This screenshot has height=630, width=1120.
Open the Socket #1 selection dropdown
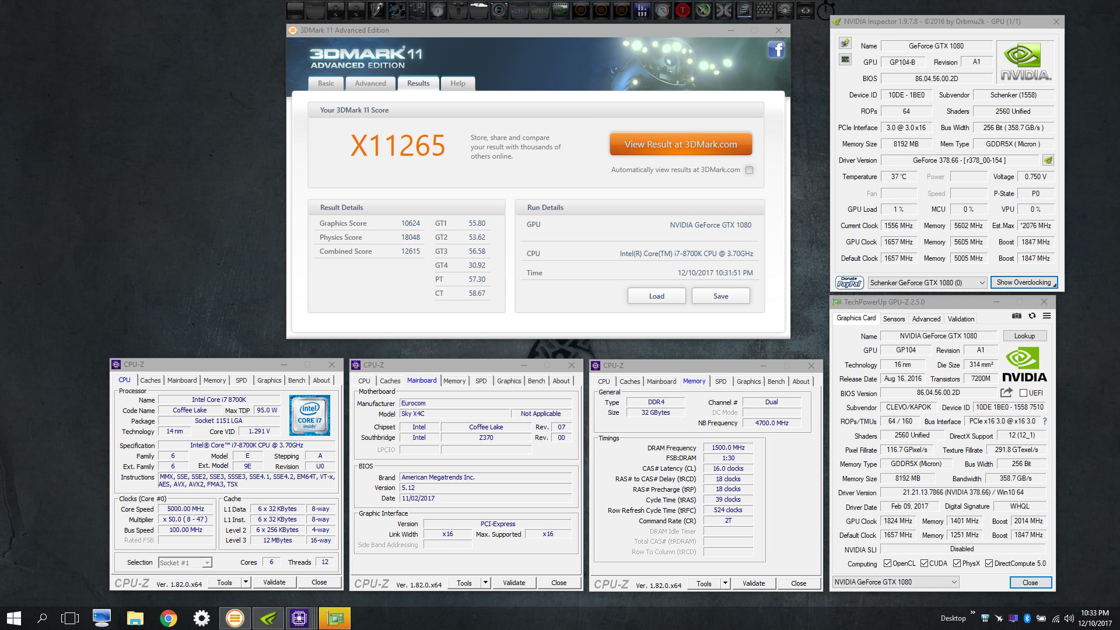(206, 563)
